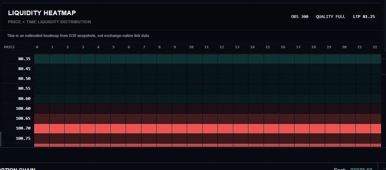The image size is (386, 170).
Task: Click time column header 0
Action: tap(37, 47)
